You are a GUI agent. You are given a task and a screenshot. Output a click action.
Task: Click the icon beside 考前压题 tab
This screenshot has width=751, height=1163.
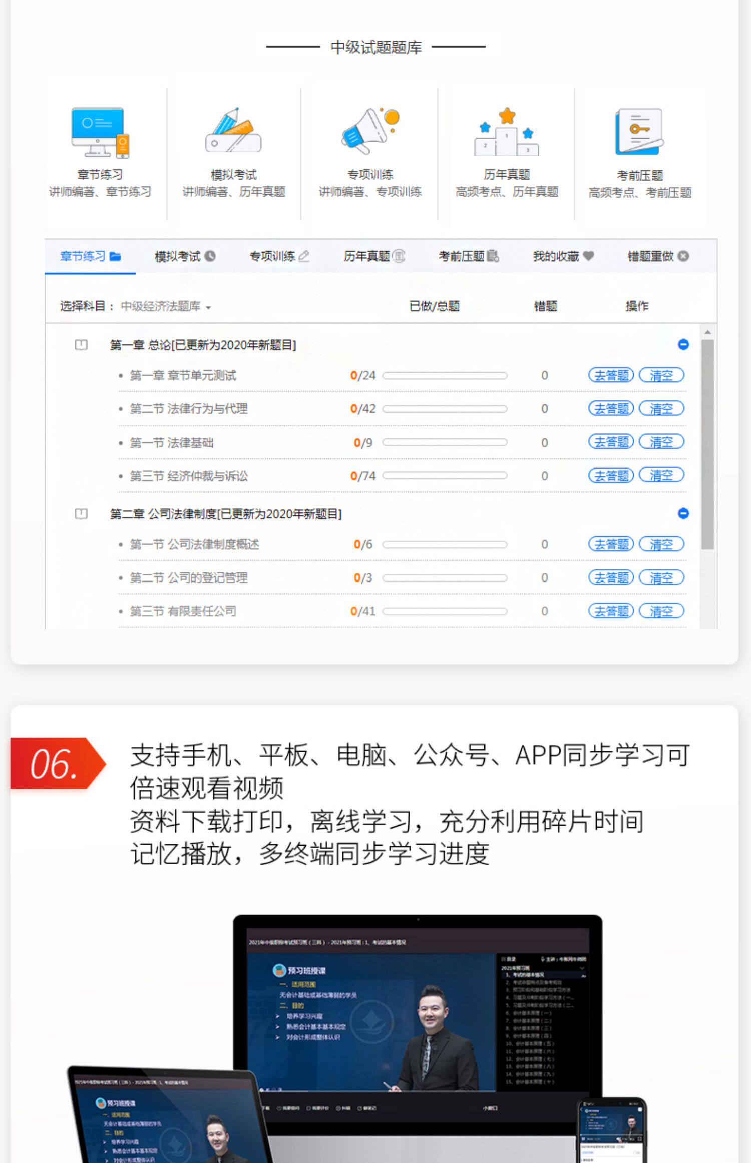point(493,256)
